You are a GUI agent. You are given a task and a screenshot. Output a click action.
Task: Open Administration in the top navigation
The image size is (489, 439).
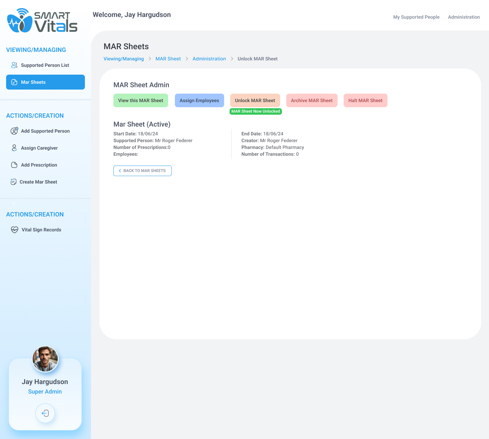point(464,17)
